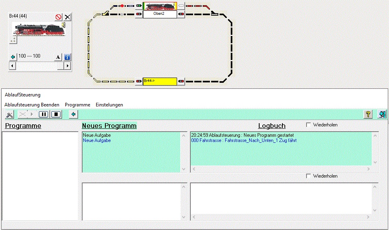Image resolution: width=389 pixels, height=230 pixels.
Task: Close the Br44 locomotive control panel
Action: point(67,17)
